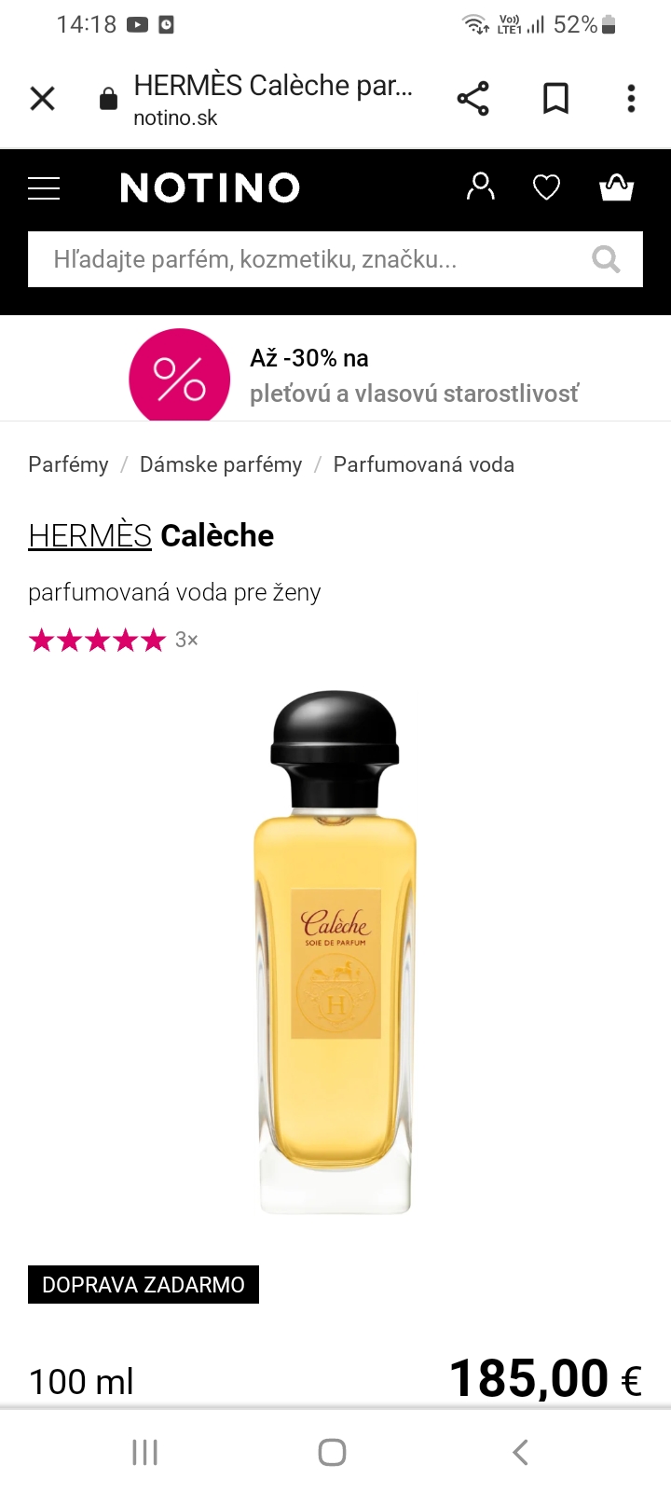Open the five-star rating reviews
The image size is (671, 1492).
coord(113,641)
